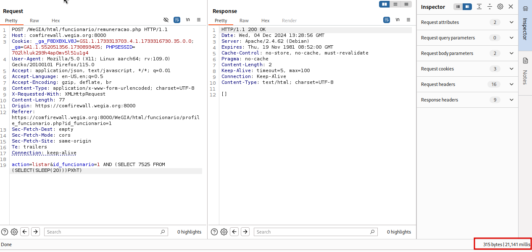The width and height of the screenshot is (532, 252).
Task: Click the Request 0 highlights label
Action: 189,232
